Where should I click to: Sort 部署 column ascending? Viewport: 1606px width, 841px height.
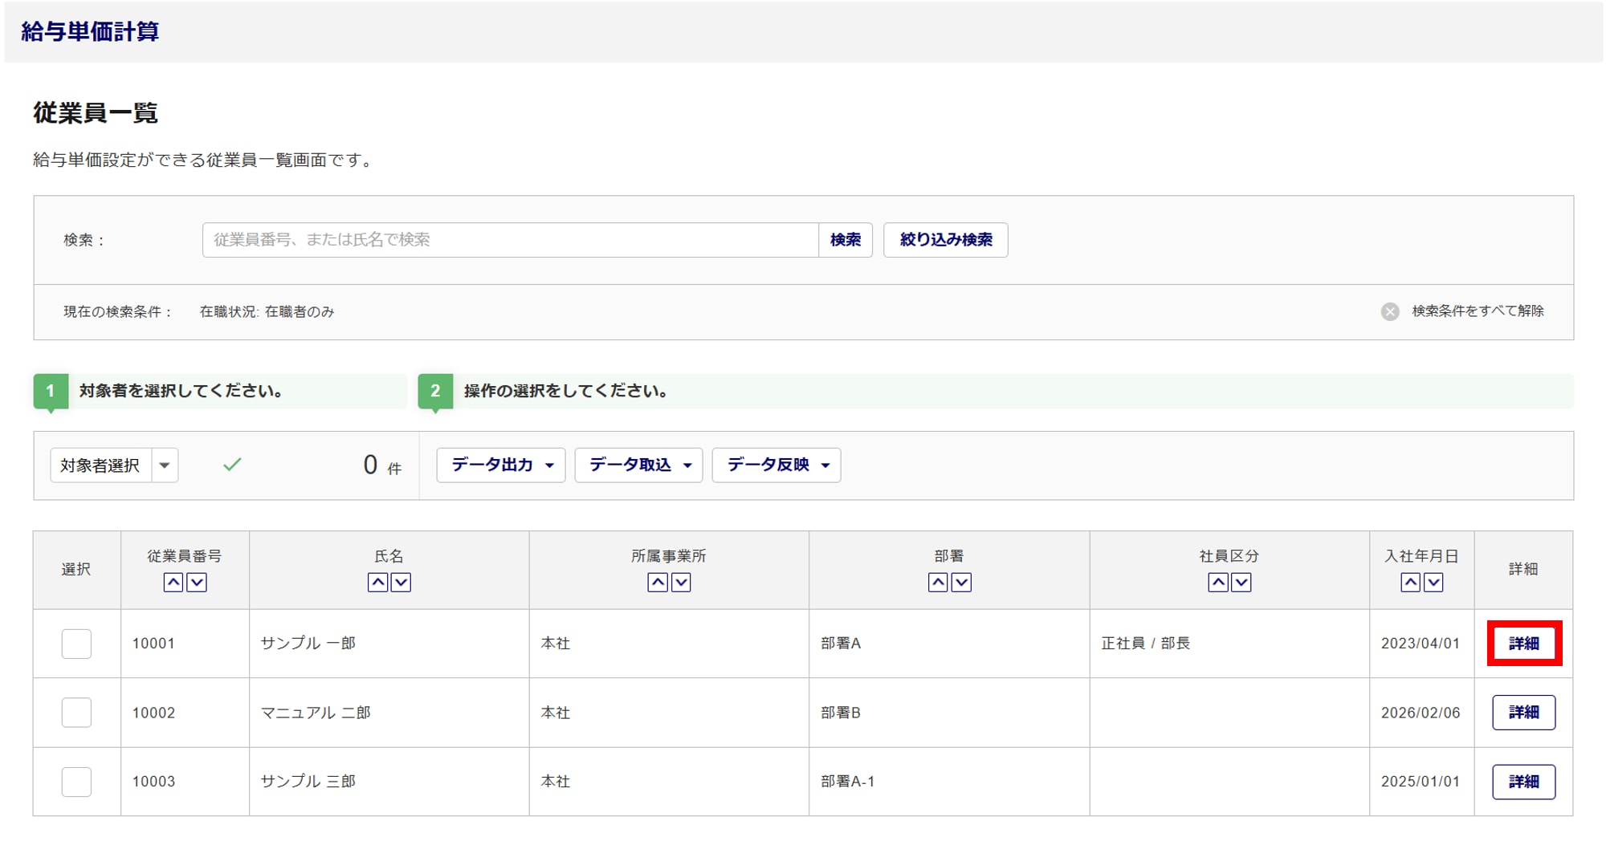[937, 583]
